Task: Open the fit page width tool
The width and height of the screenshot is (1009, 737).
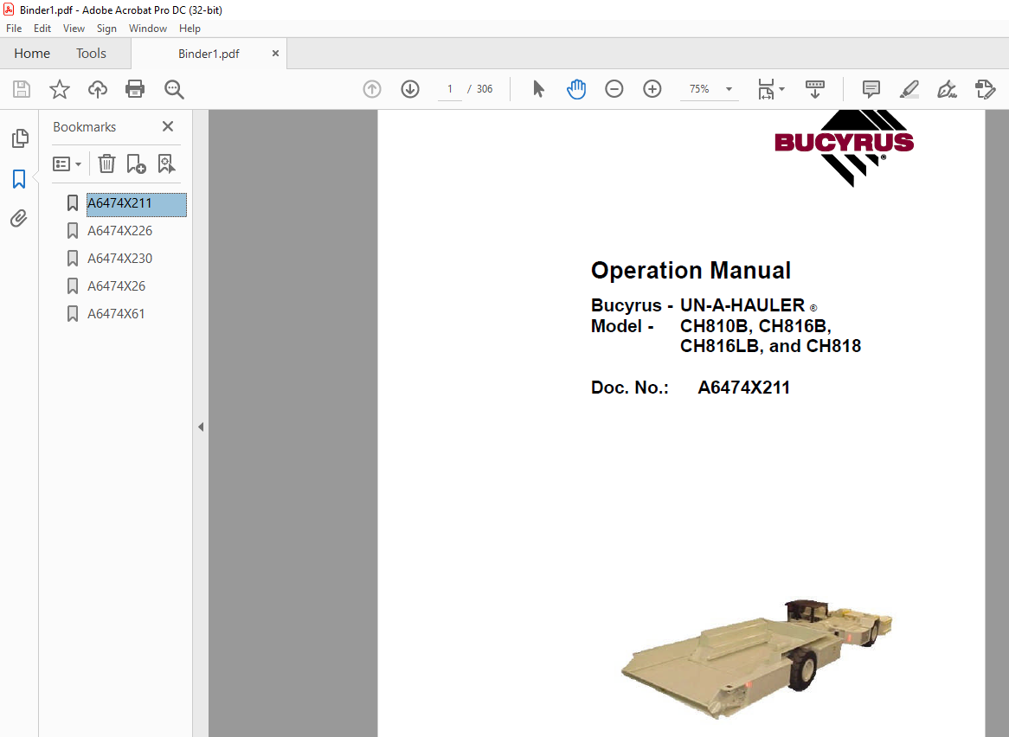Action: coord(766,89)
